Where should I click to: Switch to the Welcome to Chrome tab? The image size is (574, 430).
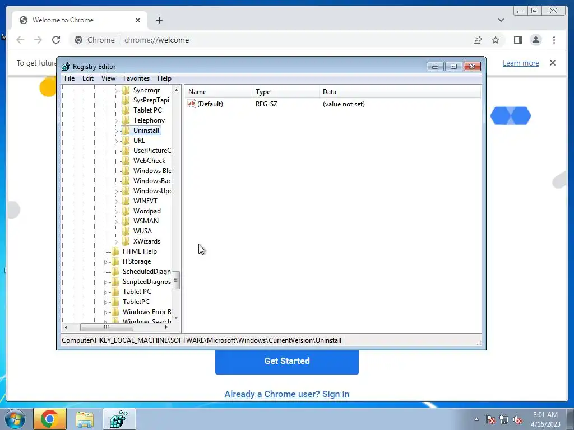pyautogui.click(x=80, y=20)
